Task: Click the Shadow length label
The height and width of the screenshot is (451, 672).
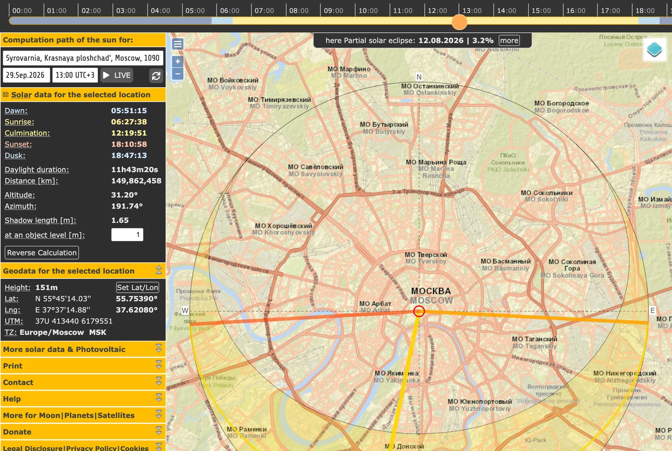Action: 40,220
